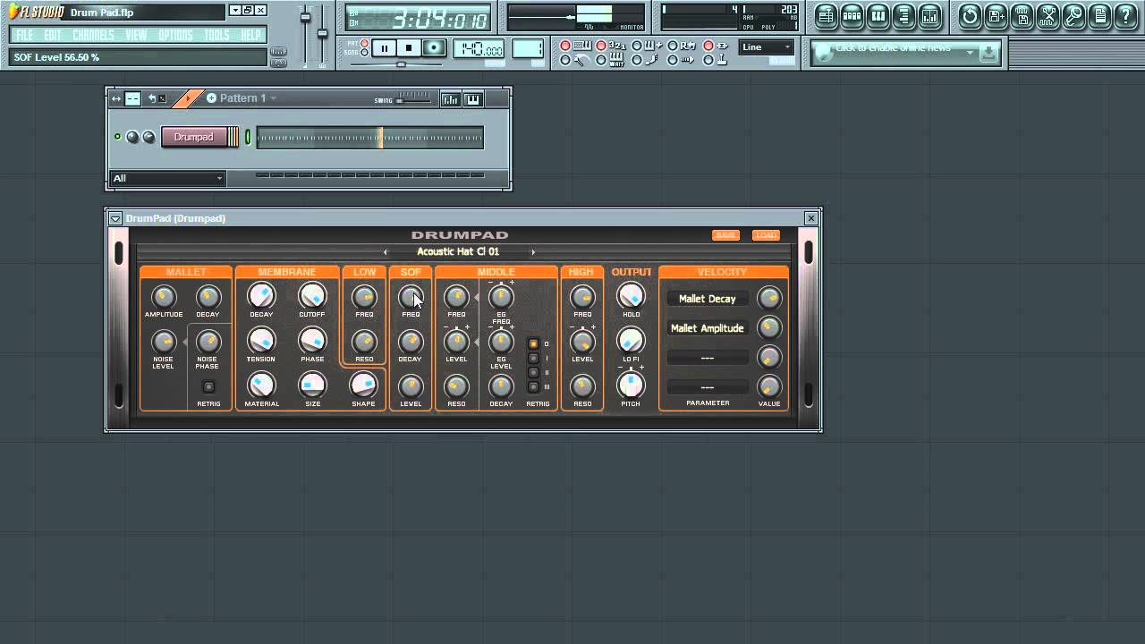This screenshot has height=644, width=1145.
Task: Open the Mallet Decay velocity parameter selector
Action: [x=708, y=299]
